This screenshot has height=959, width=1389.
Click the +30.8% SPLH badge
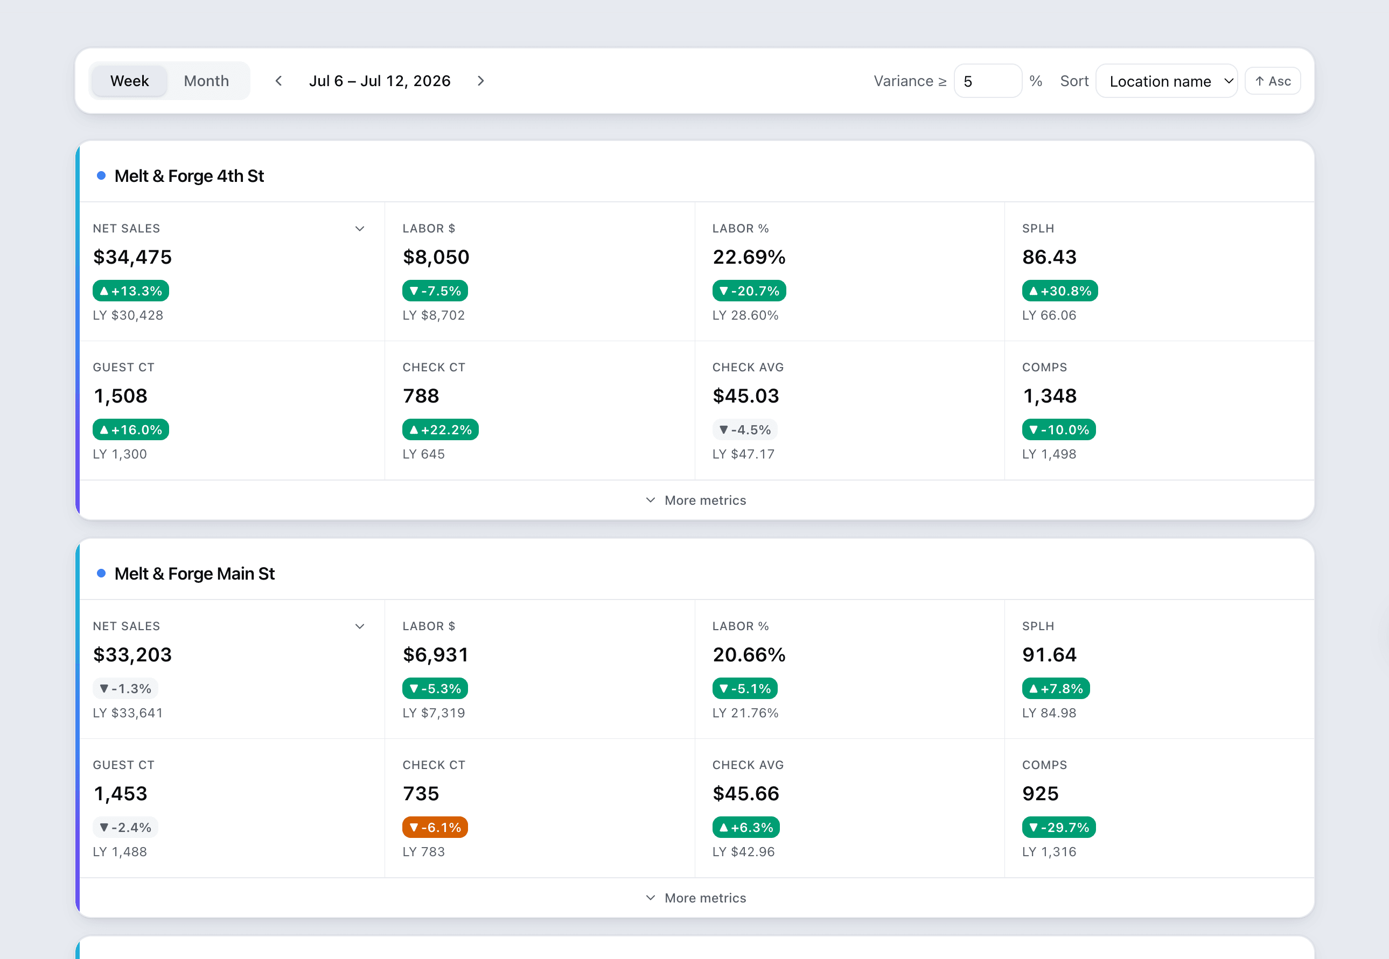click(1059, 291)
